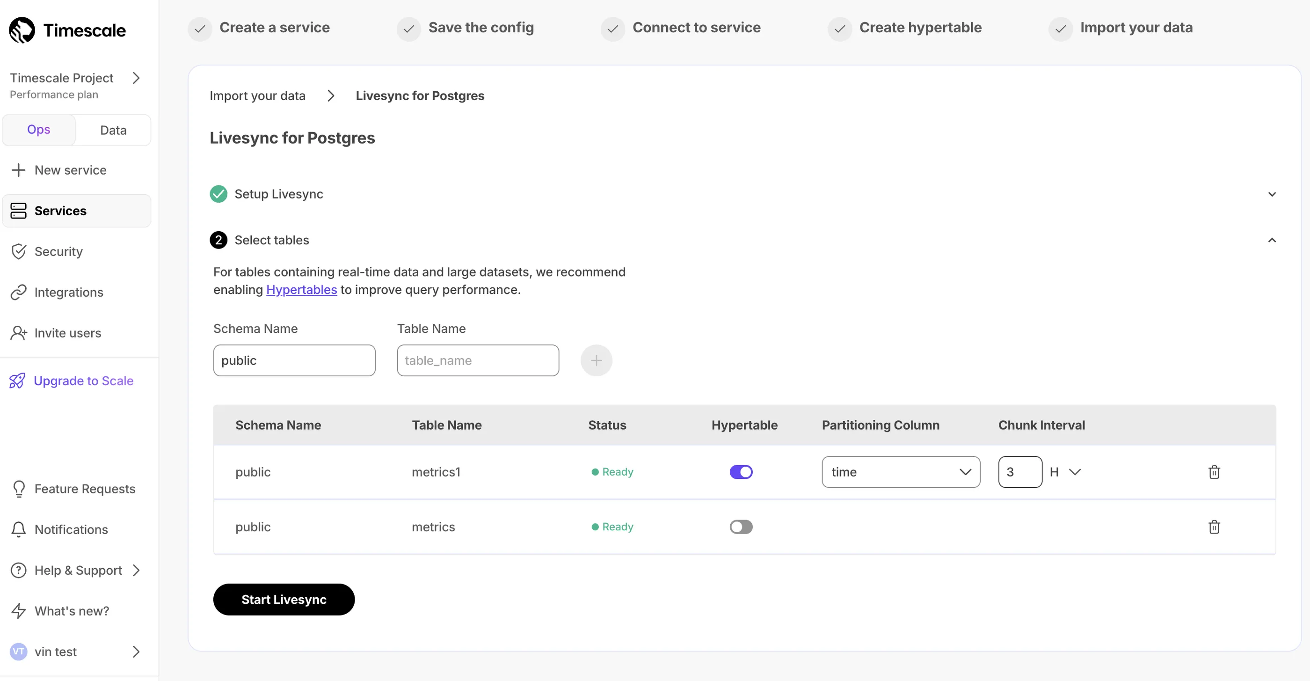This screenshot has height=681, width=1310.
Task: Click the Upgrade to Scale rocket icon
Action: pos(17,381)
